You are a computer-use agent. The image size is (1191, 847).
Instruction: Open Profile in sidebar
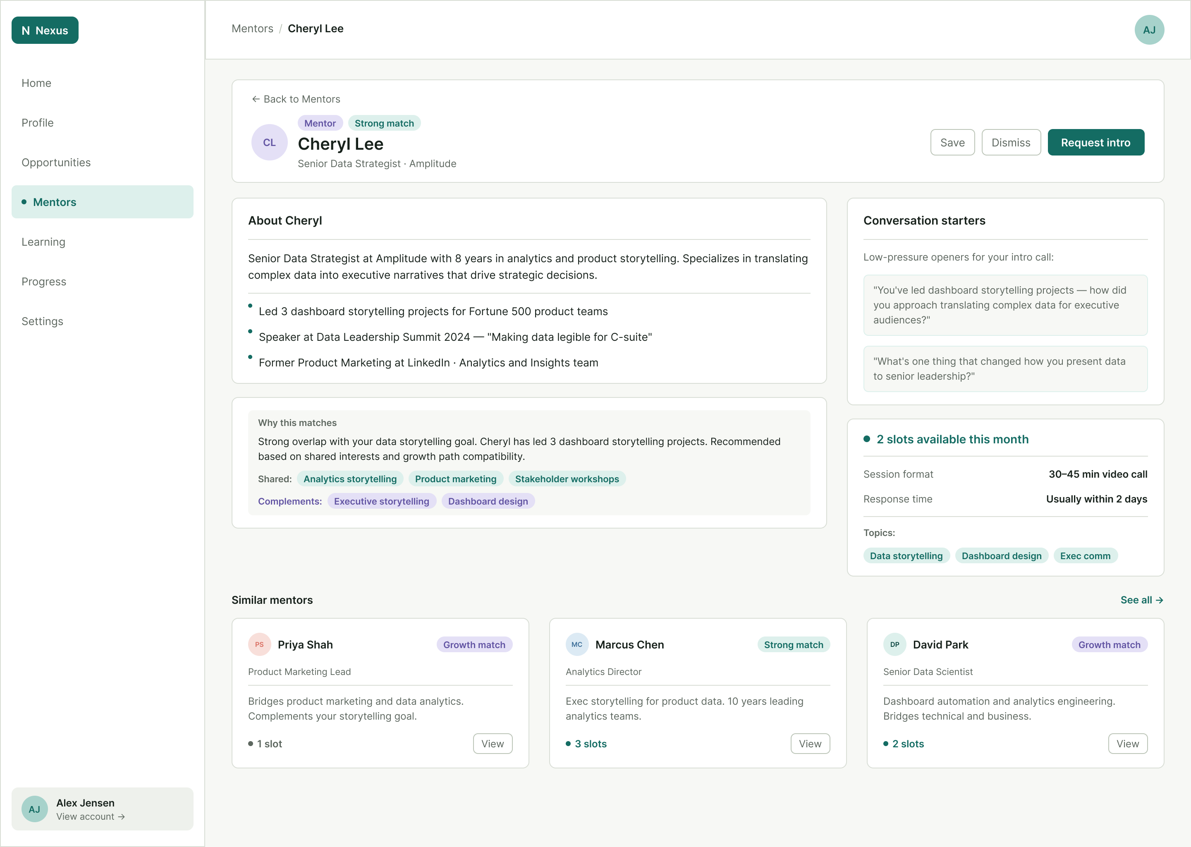click(x=102, y=122)
